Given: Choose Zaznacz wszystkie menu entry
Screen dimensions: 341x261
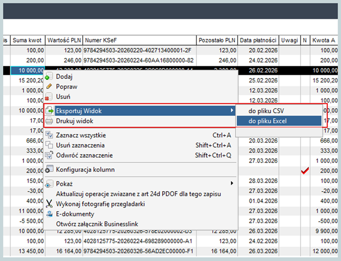Looking at the screenshot, I should click(141, 135).
